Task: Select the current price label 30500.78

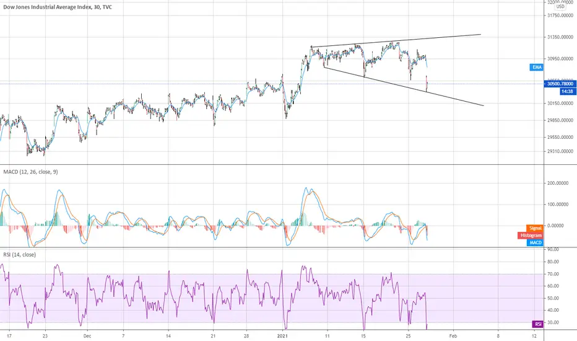Action: point(560,84)
